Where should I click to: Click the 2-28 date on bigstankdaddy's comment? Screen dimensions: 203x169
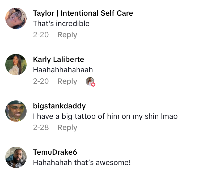pos(41,128)
